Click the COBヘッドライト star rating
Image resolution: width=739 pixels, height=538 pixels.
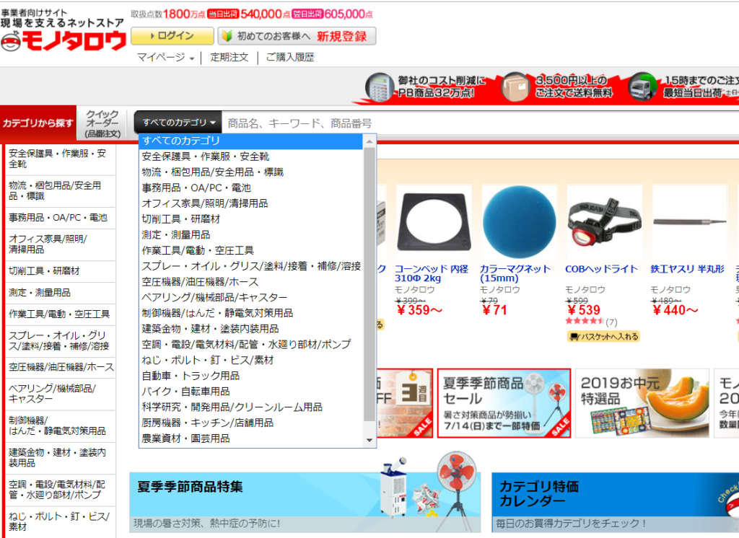pyautogui.click(x=585, y=322)
